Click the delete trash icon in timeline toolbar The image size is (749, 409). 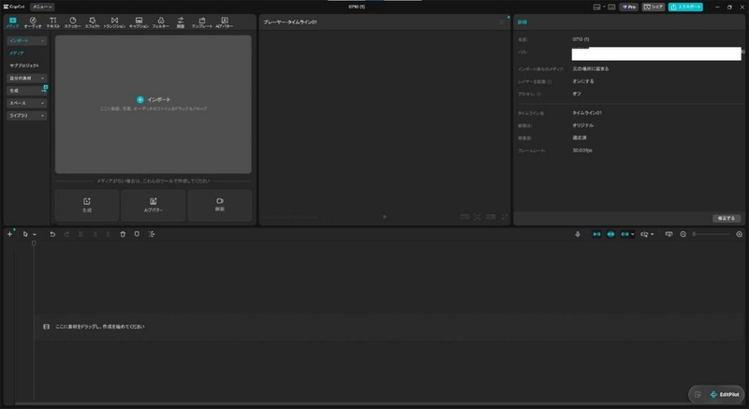point(123,234)
